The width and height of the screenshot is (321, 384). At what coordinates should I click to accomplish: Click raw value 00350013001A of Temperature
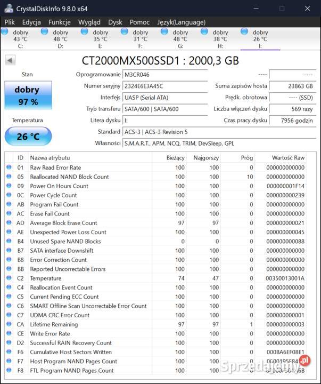[285, 278]
